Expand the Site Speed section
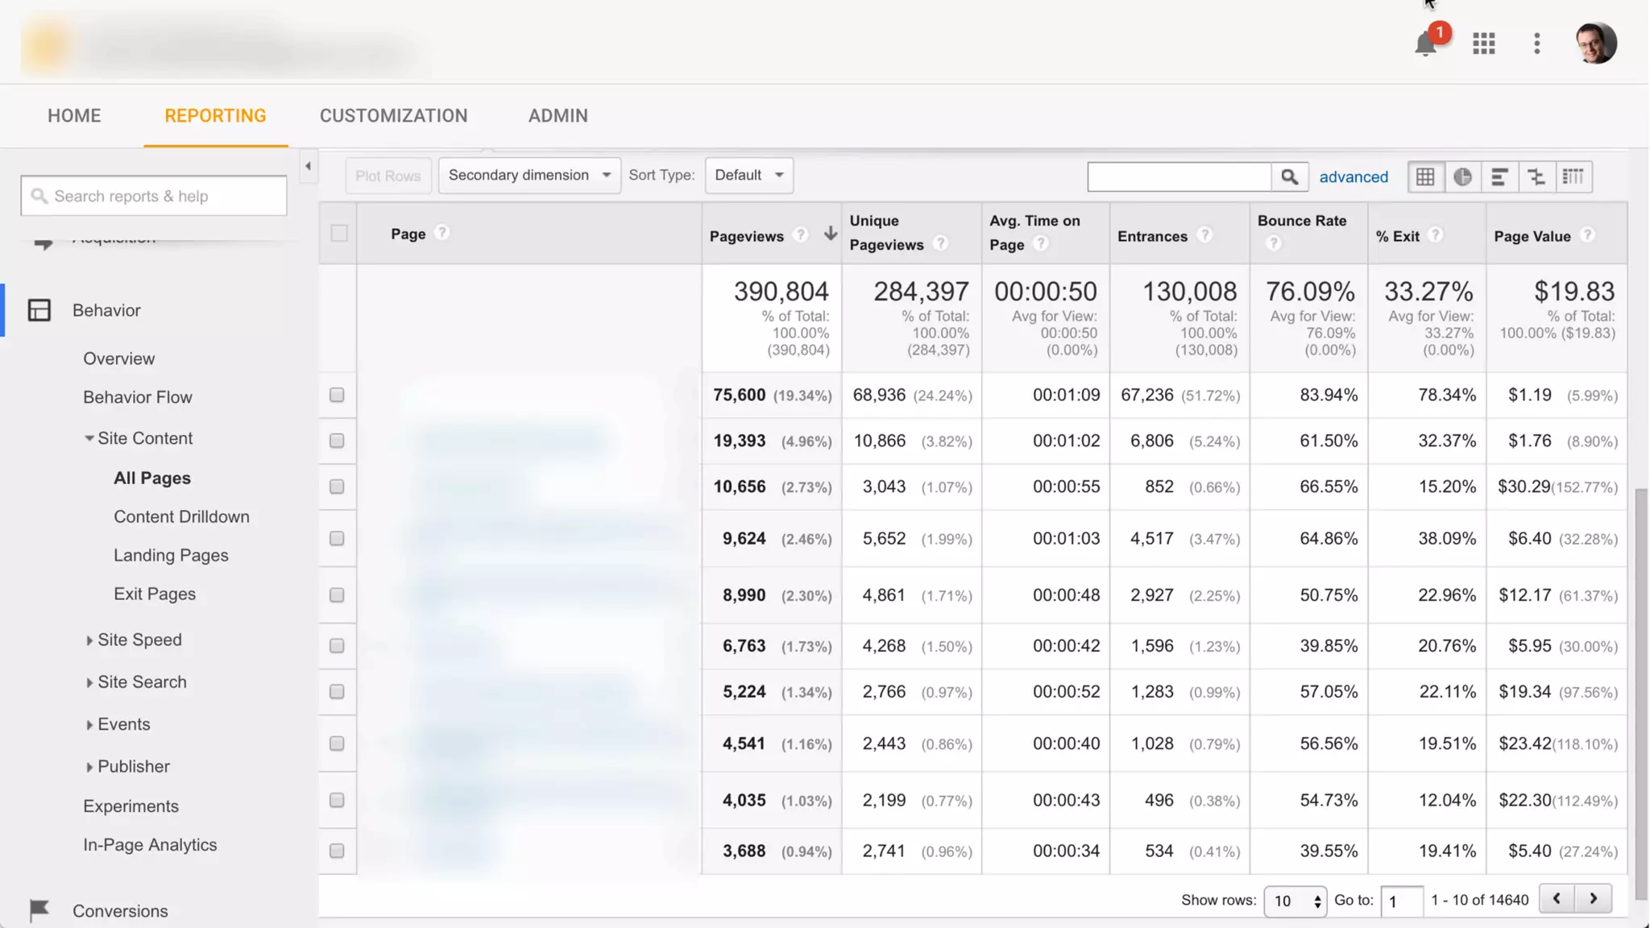1650x928 pixels. [139, 640]
